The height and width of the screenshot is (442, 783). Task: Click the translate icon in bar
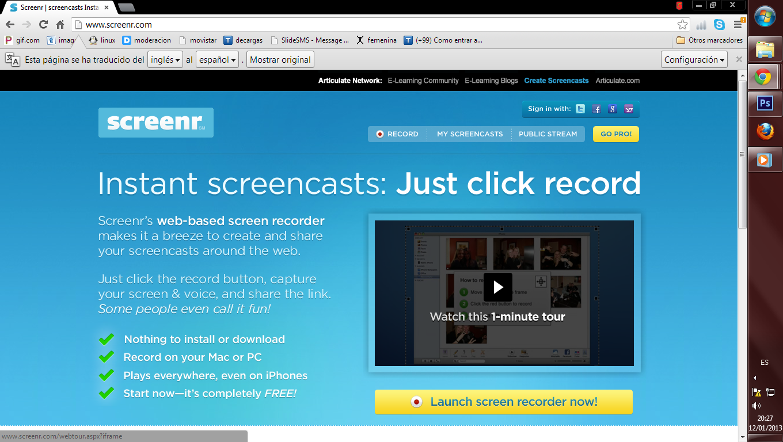(12, 60)
